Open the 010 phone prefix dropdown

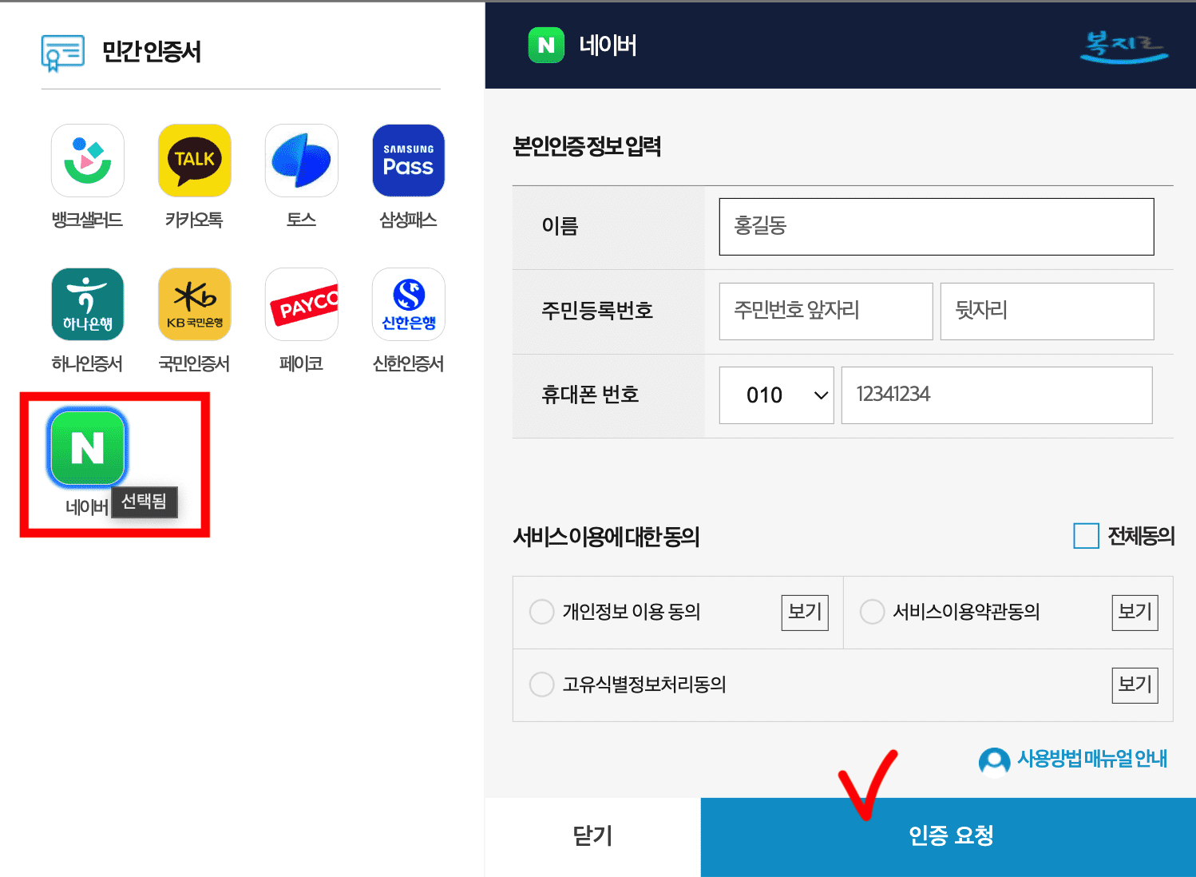tap(777, 395)
